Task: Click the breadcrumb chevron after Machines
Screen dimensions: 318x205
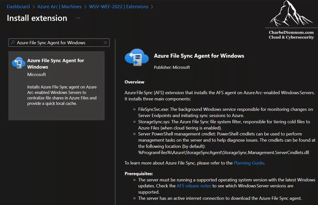Action: 85,7
